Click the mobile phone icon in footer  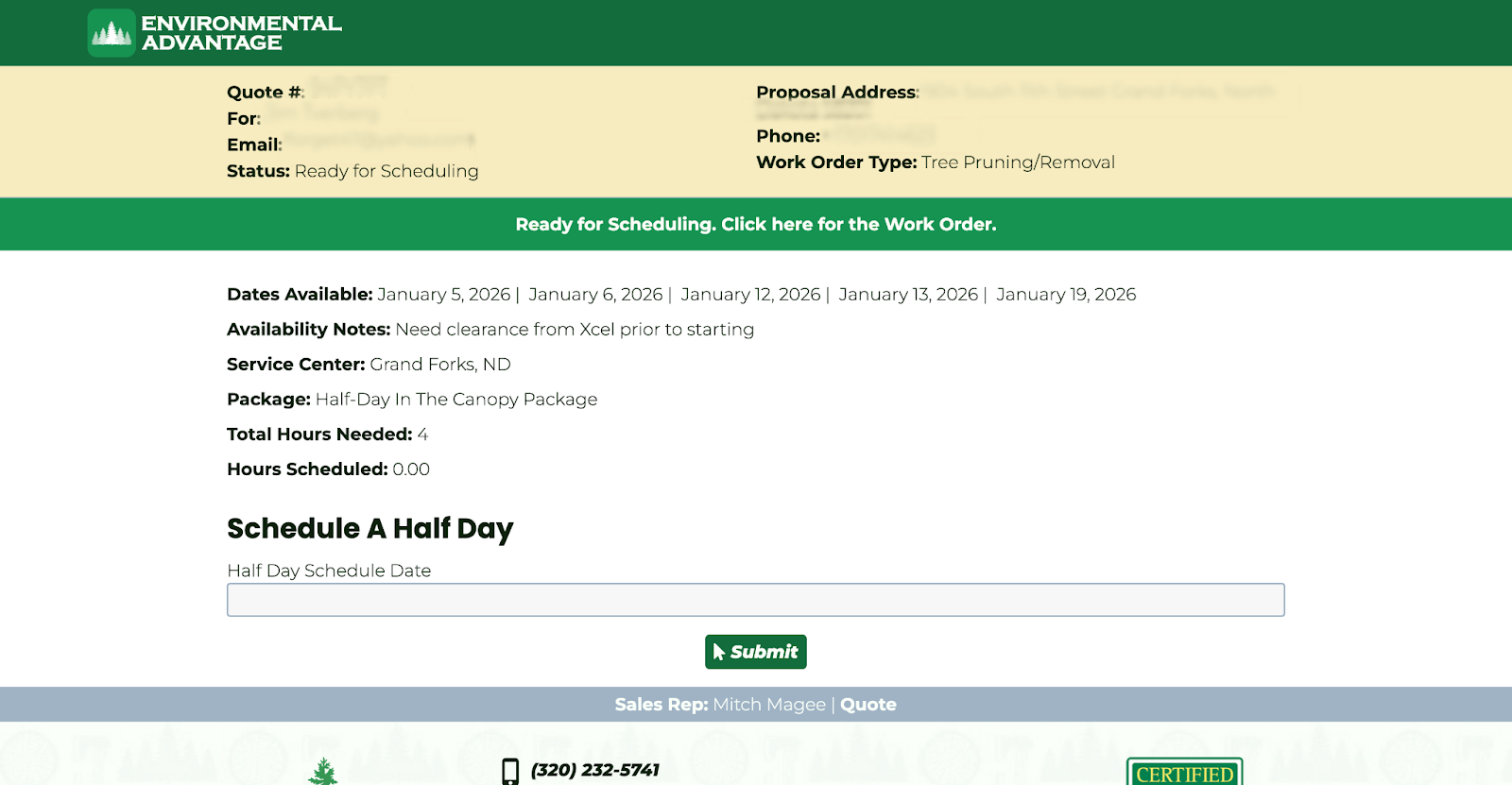click(x=510, y=771)
